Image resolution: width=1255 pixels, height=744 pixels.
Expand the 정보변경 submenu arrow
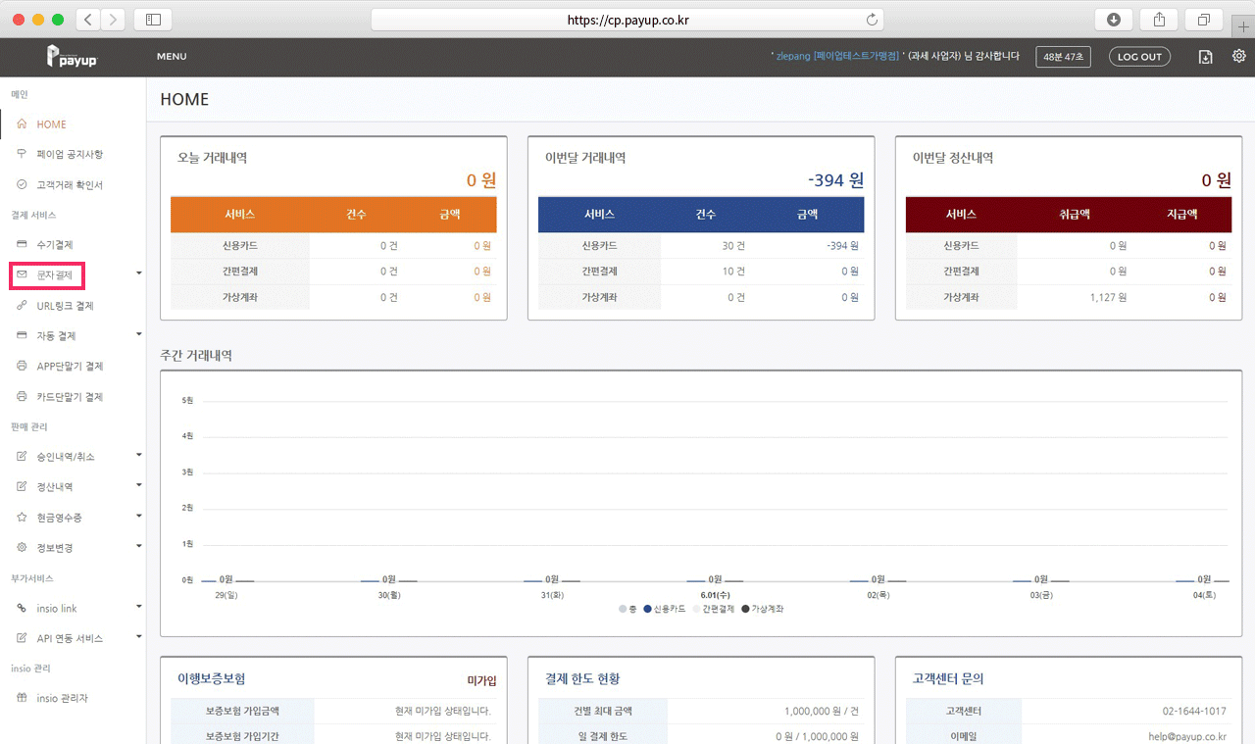tap(138, 545)
